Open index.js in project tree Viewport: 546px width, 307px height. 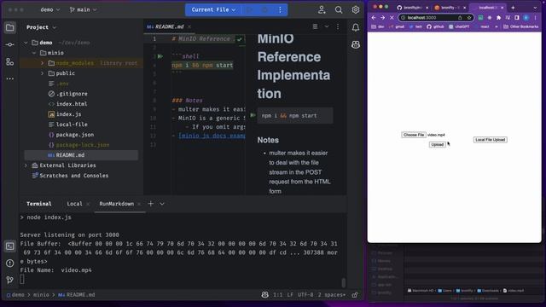pos(68,114)
